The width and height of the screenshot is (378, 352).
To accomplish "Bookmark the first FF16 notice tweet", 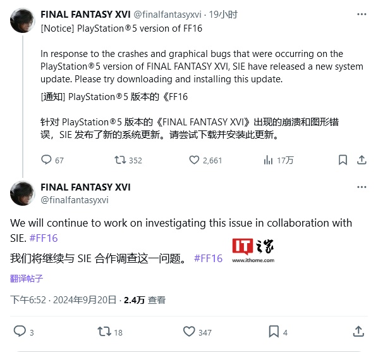I will [x=343, y=160].
